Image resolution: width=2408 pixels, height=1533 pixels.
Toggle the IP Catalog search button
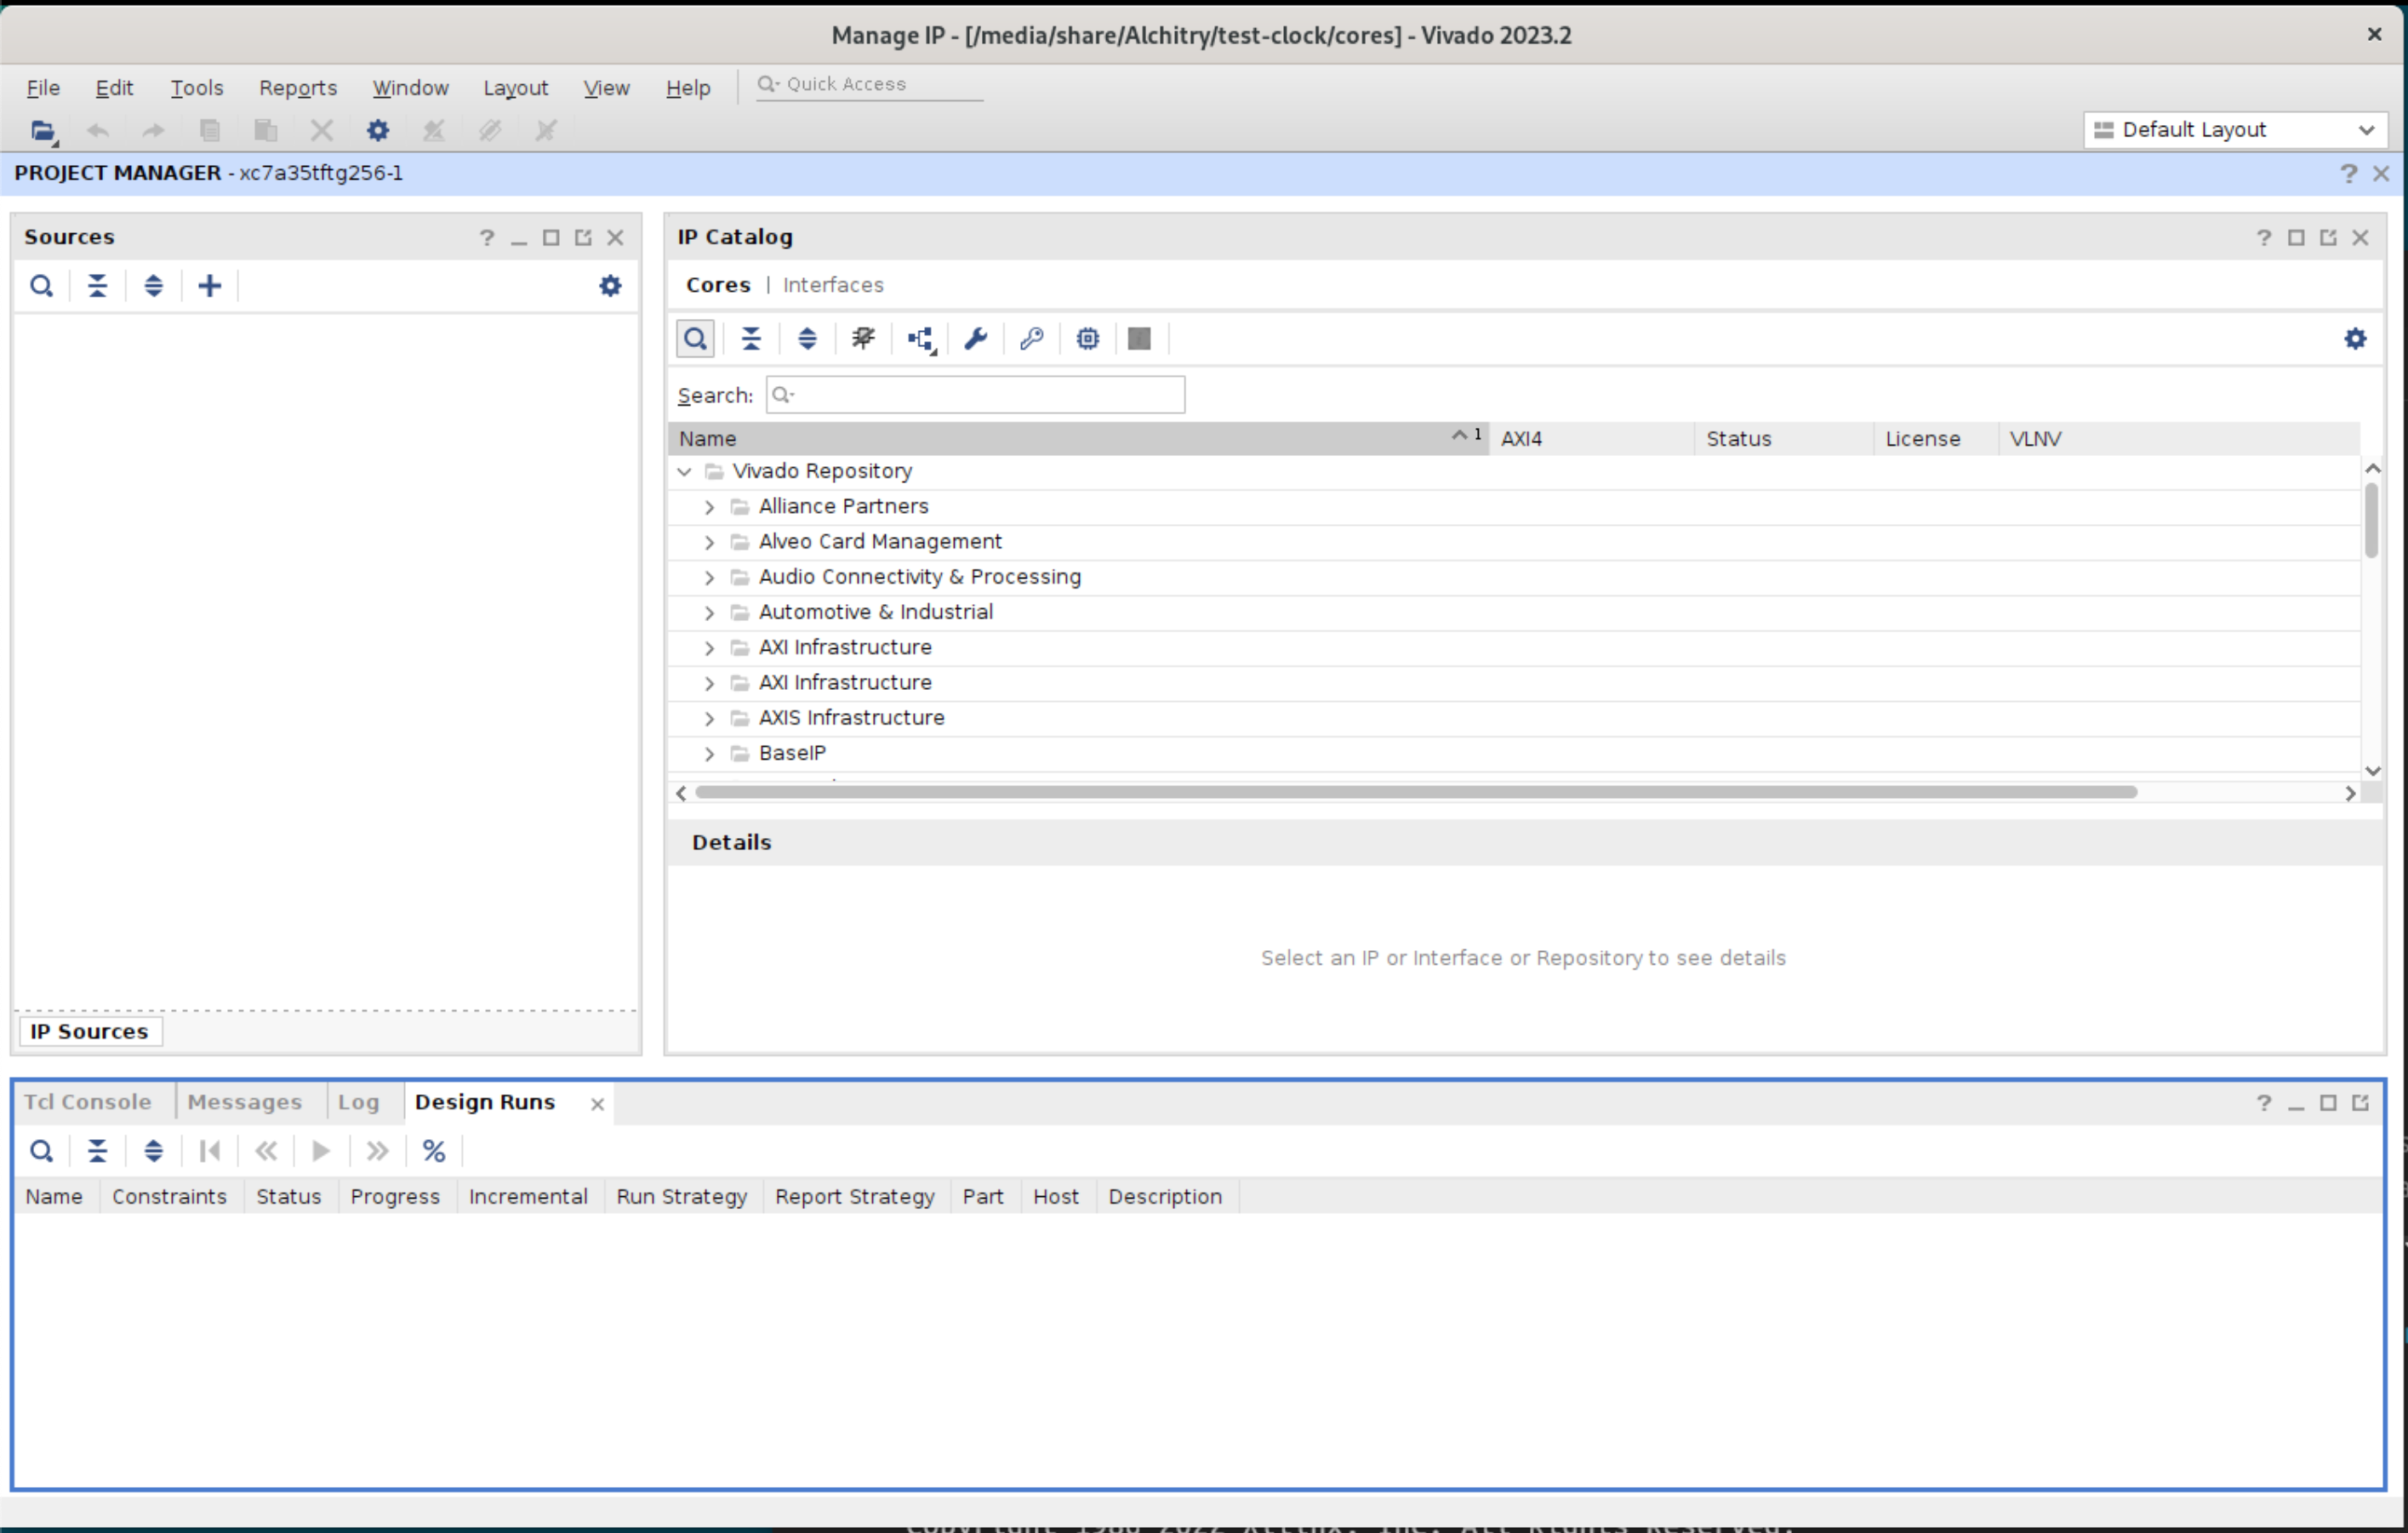tap(695, 339)
